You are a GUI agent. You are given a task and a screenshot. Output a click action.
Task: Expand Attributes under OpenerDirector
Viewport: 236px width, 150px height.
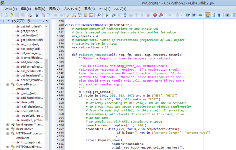point(12,89)
